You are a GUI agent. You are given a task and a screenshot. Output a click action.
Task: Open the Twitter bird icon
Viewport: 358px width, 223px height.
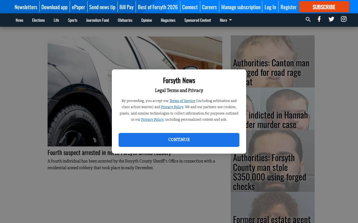(331, 19)
